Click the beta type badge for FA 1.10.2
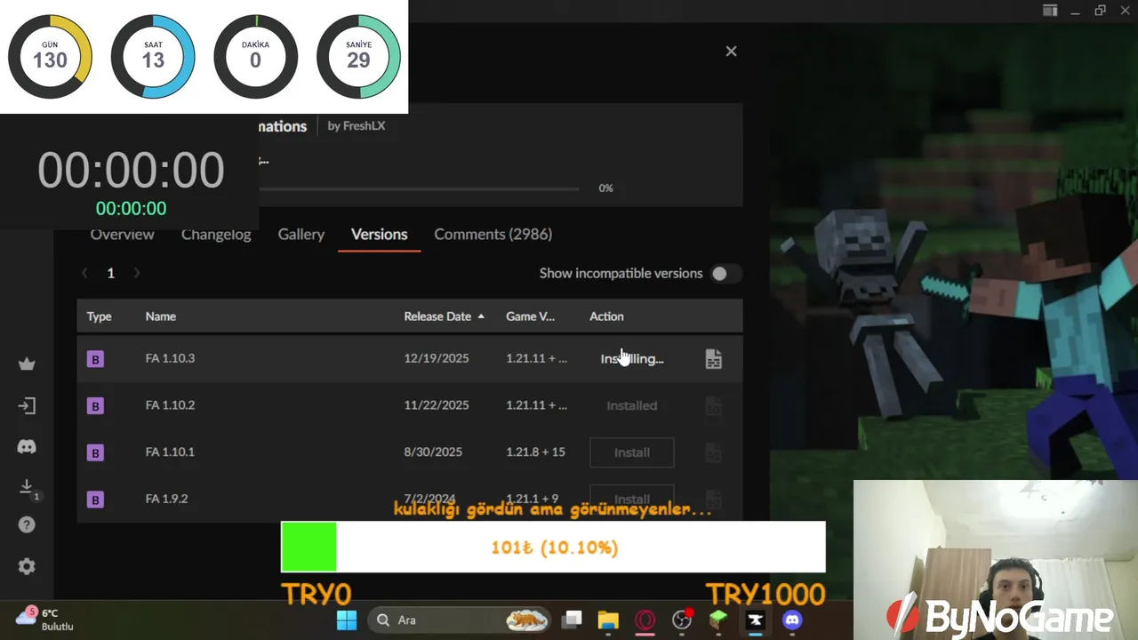This screenshot has width=1138, height=640. tap(95, 406)
